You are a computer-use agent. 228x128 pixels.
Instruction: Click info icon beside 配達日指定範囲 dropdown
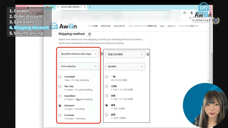148,54
